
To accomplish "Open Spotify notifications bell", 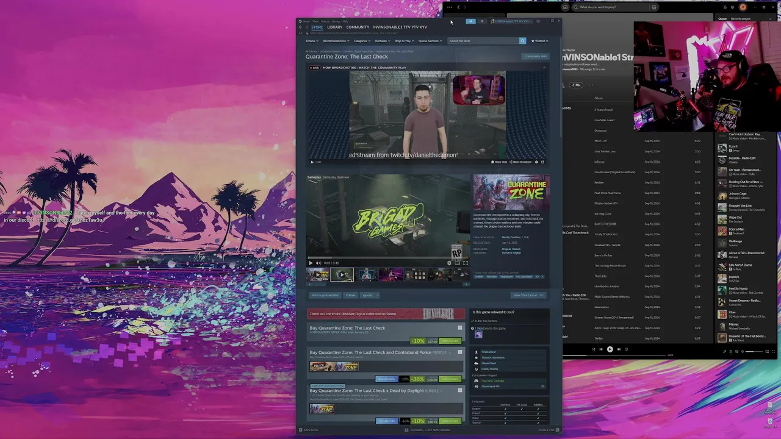I will click(x=725, y=7).
